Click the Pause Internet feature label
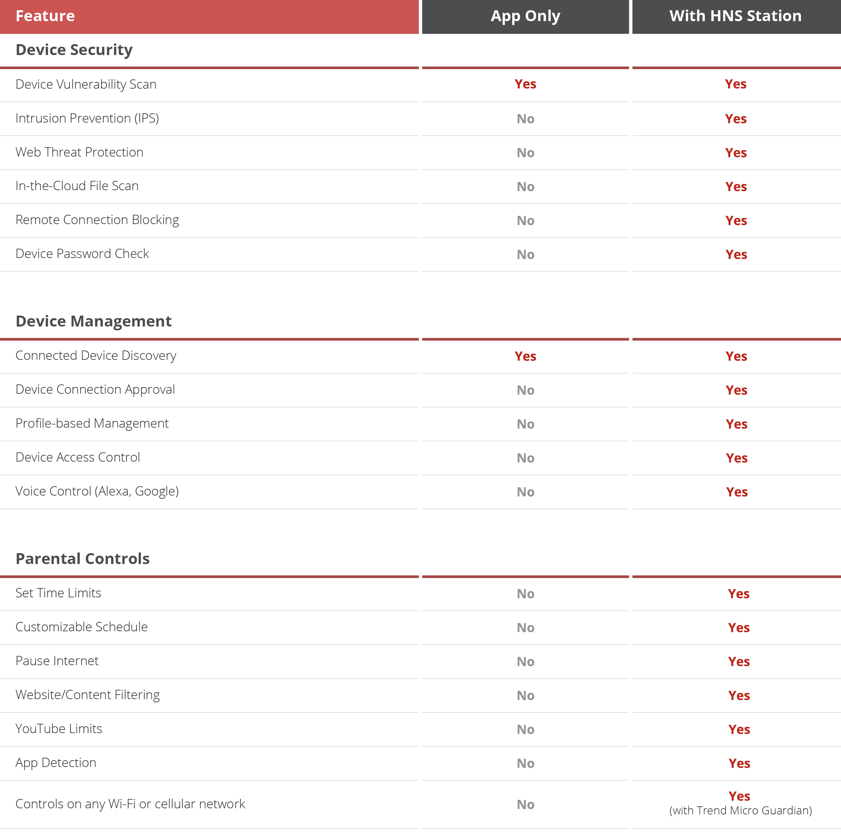The image size is (841, 839). coord(57,661)
